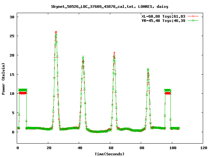Image resolution: width=210 pixels, height=157 pixels.
Task: Click the y-axis tick label 10
Action: [12, 94]
